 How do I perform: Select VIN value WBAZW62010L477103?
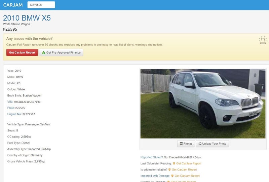(27, 102)
